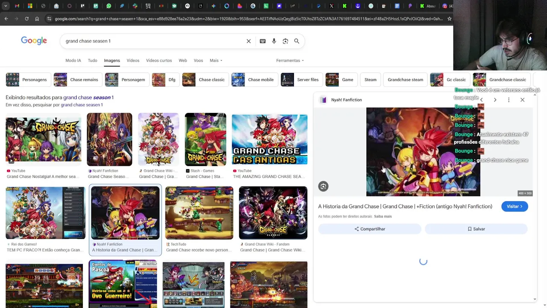Filter images by Server files chip
Screen dimensions: 547x308
301,80
